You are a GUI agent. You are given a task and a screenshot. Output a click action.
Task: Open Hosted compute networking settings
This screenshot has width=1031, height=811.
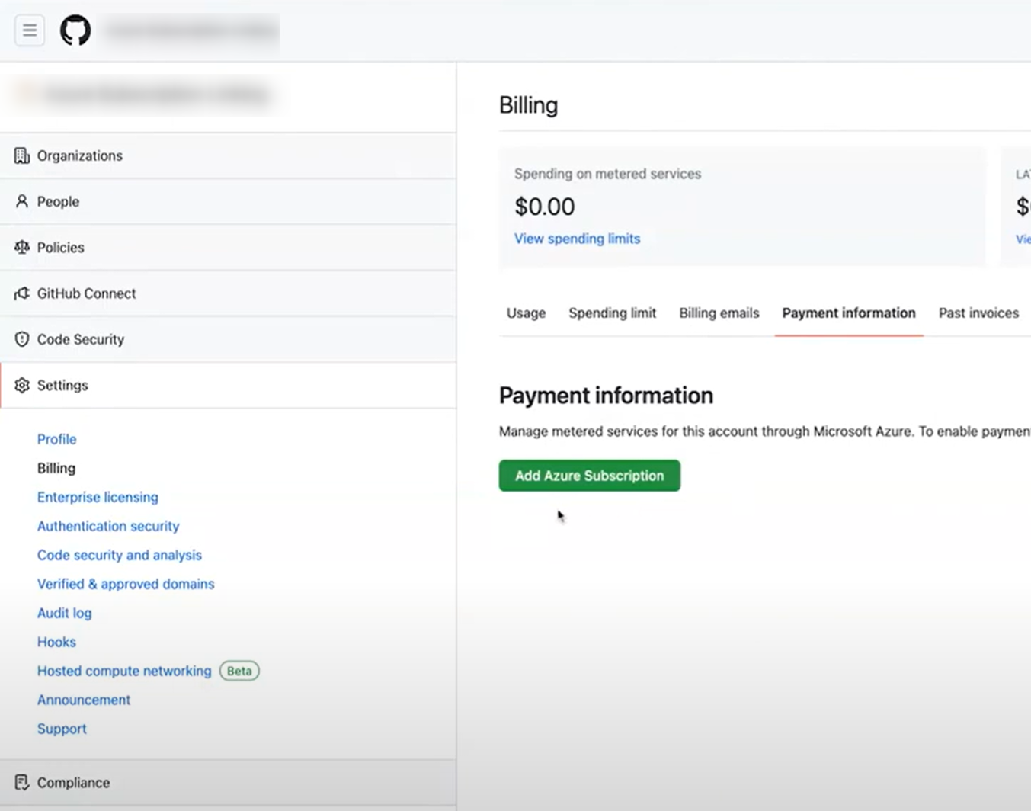124,671
